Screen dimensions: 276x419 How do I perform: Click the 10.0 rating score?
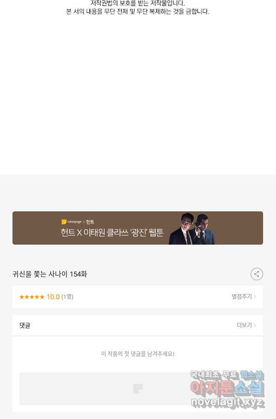[x=53, y=297]
